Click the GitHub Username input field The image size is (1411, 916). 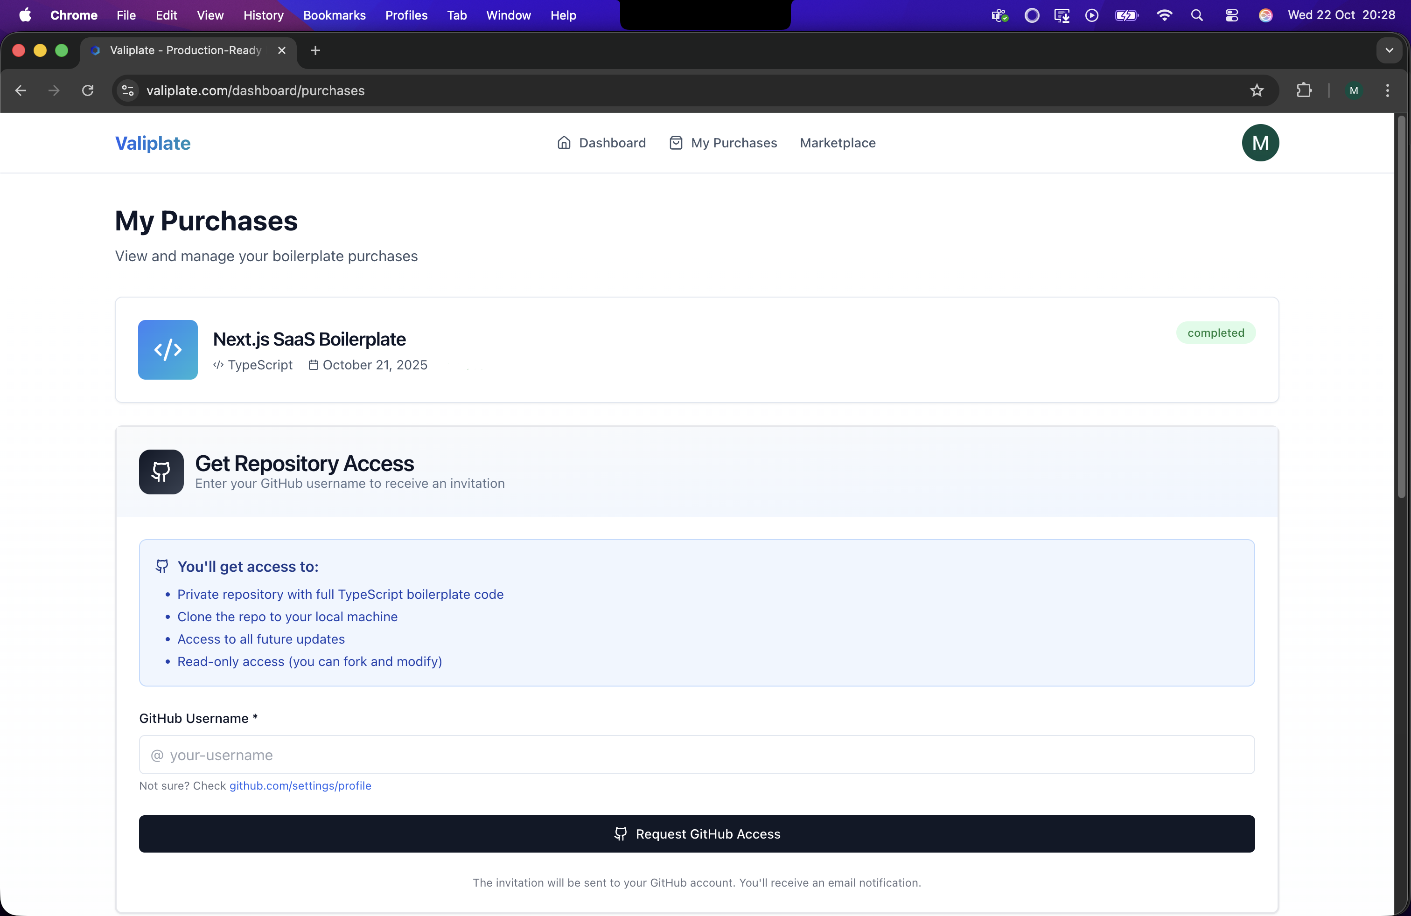697,755
